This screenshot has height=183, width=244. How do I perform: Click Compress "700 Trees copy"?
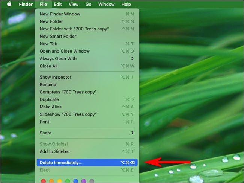[68, 92]
